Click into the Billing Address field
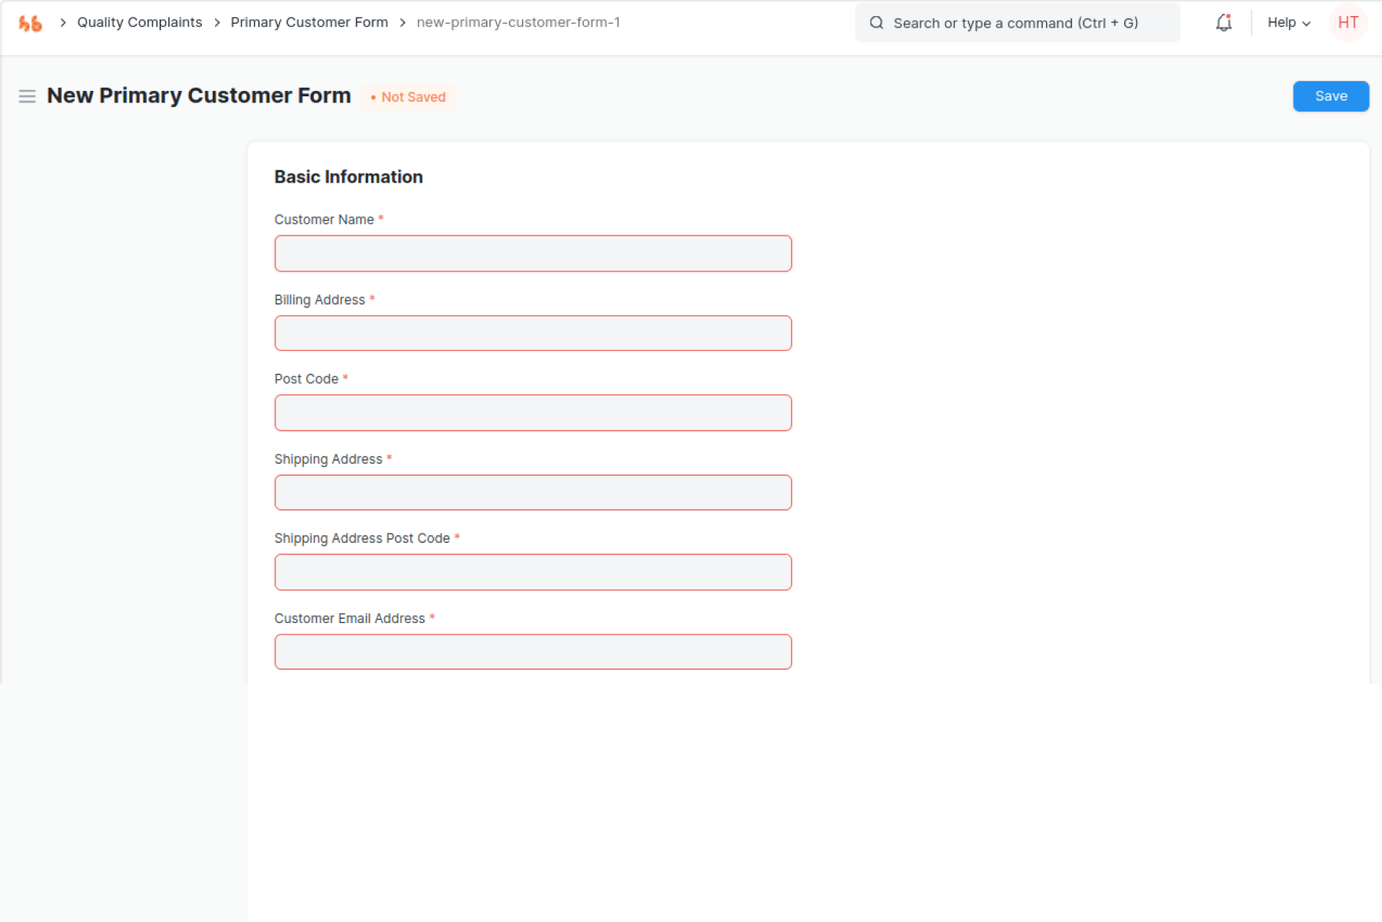The height and width of the screenshot is (922, 1382). [x=533, y=333]
